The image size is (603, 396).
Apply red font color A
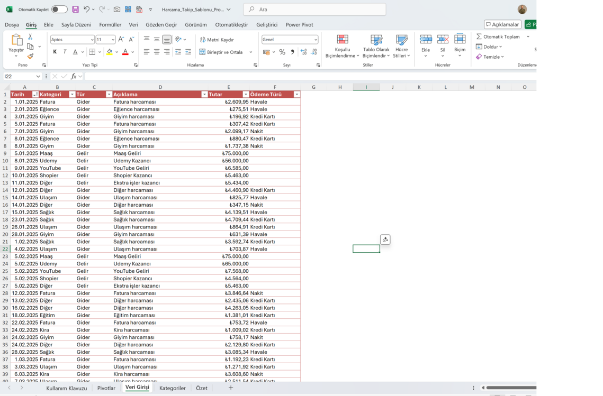click(x=125, y=52)
